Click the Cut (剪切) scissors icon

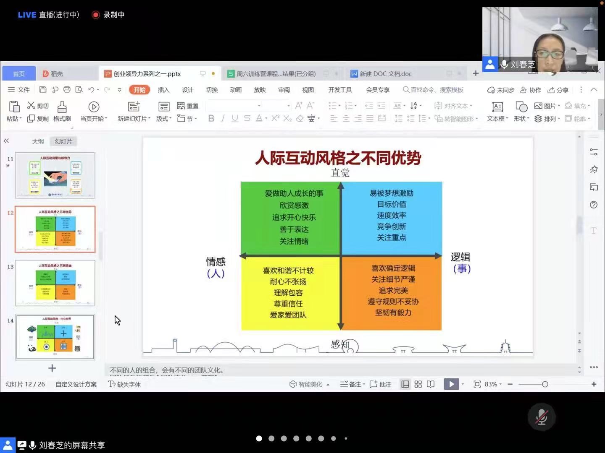tap(31, 106)
